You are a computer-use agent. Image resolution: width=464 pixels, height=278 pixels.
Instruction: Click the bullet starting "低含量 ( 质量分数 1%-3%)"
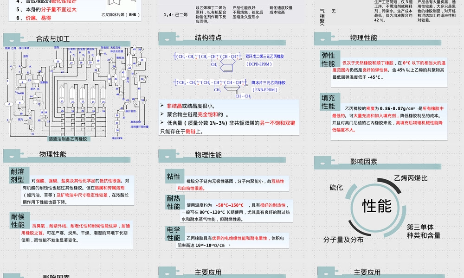(228, 127)
